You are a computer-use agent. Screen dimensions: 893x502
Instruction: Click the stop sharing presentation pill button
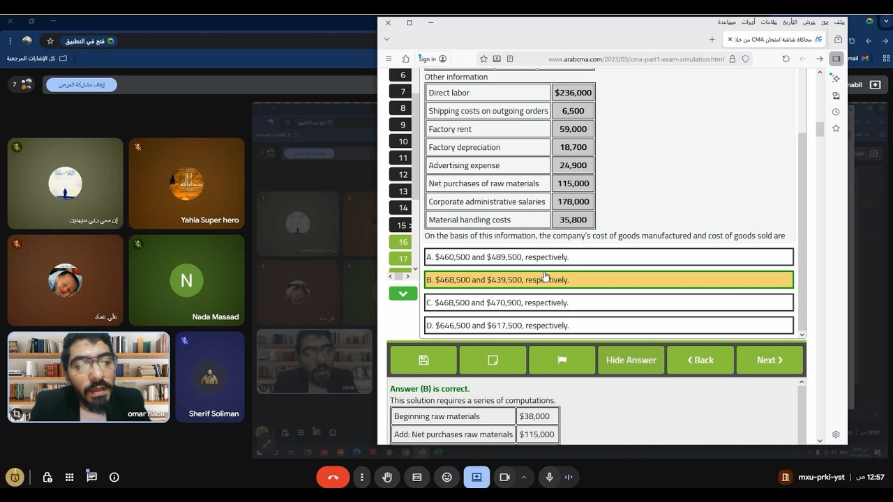(82, 84)
